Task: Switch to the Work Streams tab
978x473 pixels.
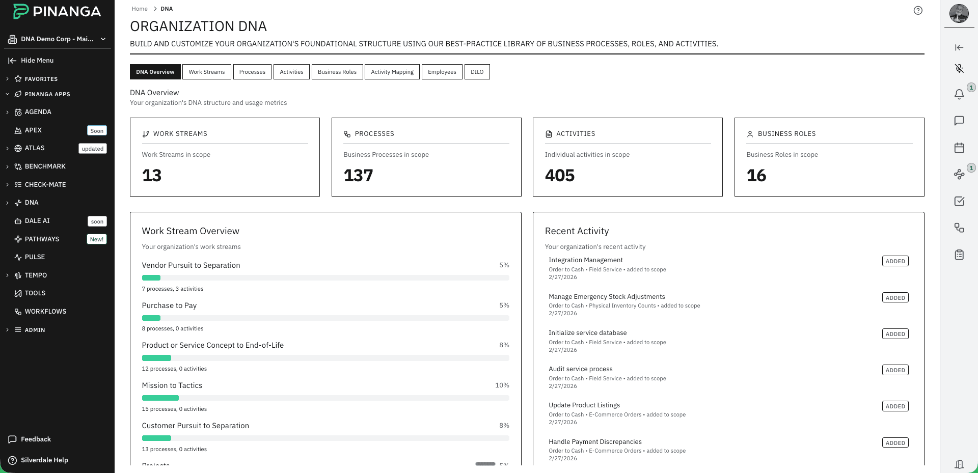Action: click(206, 72)
